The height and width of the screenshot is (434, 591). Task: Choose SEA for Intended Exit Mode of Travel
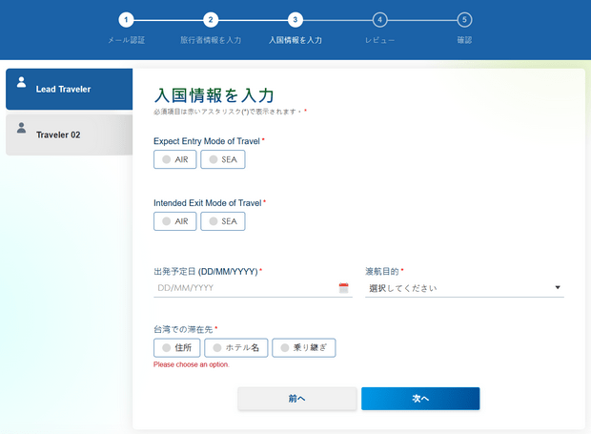pyautogui.click(x=223, y=221)
